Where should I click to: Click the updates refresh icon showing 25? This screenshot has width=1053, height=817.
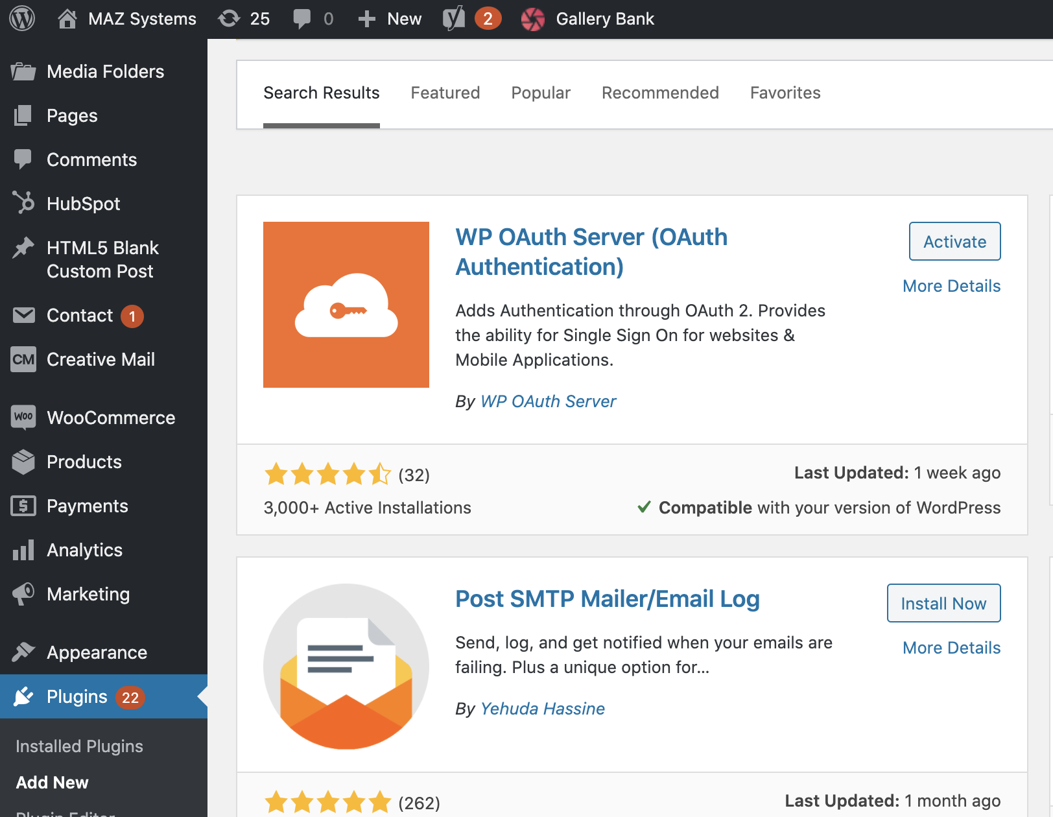tap(229, 19)
